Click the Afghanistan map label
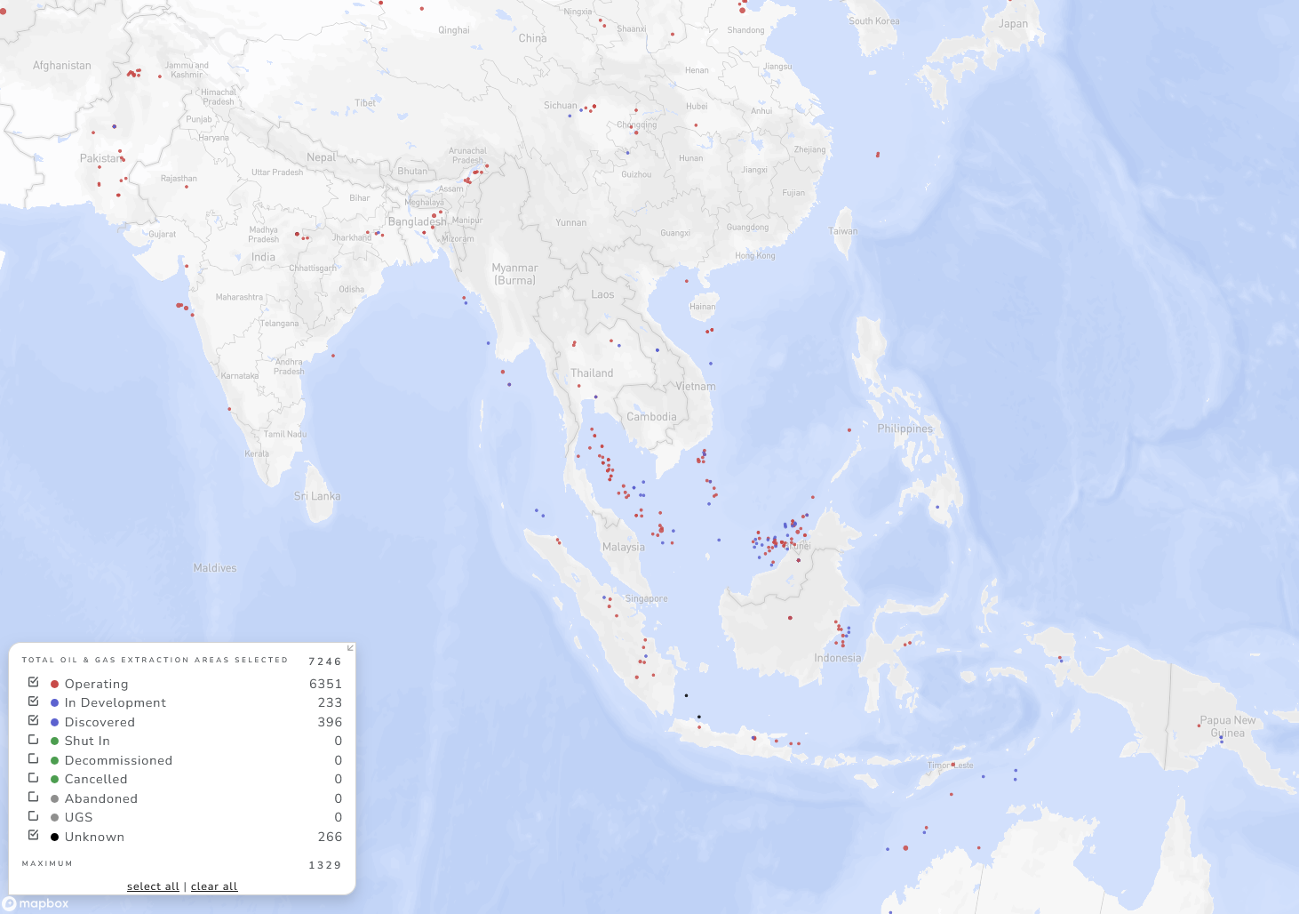Image resolution: width=1299 pixels, height=914 pixels. tap(62, 66)
